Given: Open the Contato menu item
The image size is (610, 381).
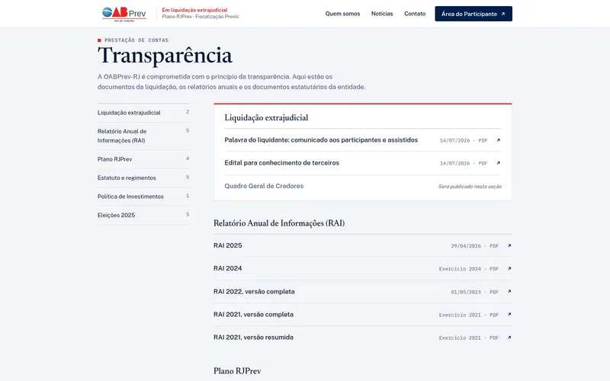Looking at the screenshot, I should pyautogui.click(x=415, y=14).
